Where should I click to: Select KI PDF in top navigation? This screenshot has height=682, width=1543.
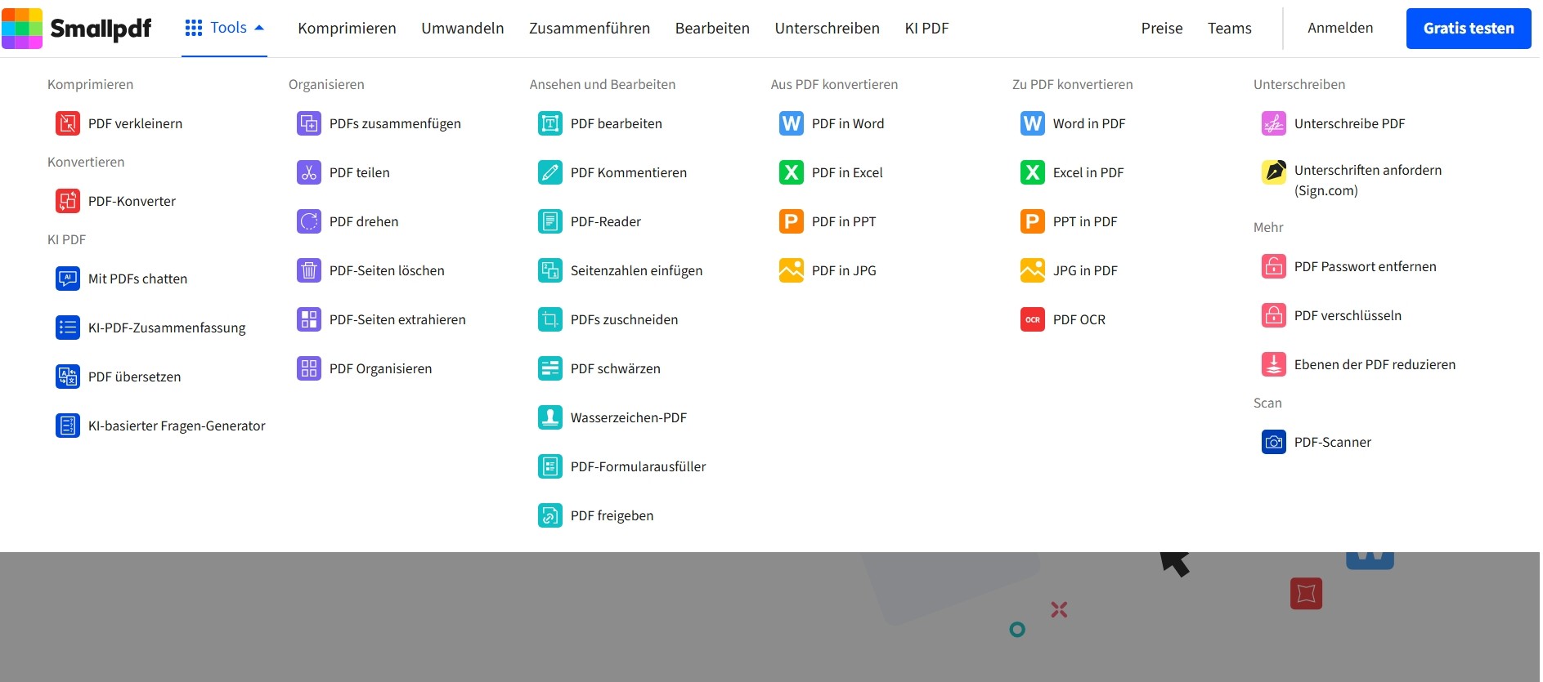pyautogui.click(x=926, y=28)
